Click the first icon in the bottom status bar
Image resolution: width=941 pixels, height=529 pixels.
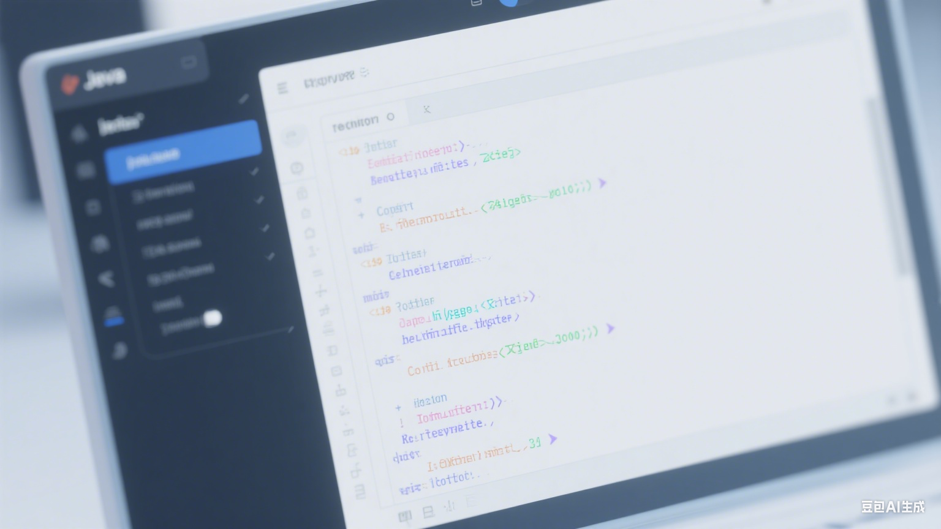404,516
